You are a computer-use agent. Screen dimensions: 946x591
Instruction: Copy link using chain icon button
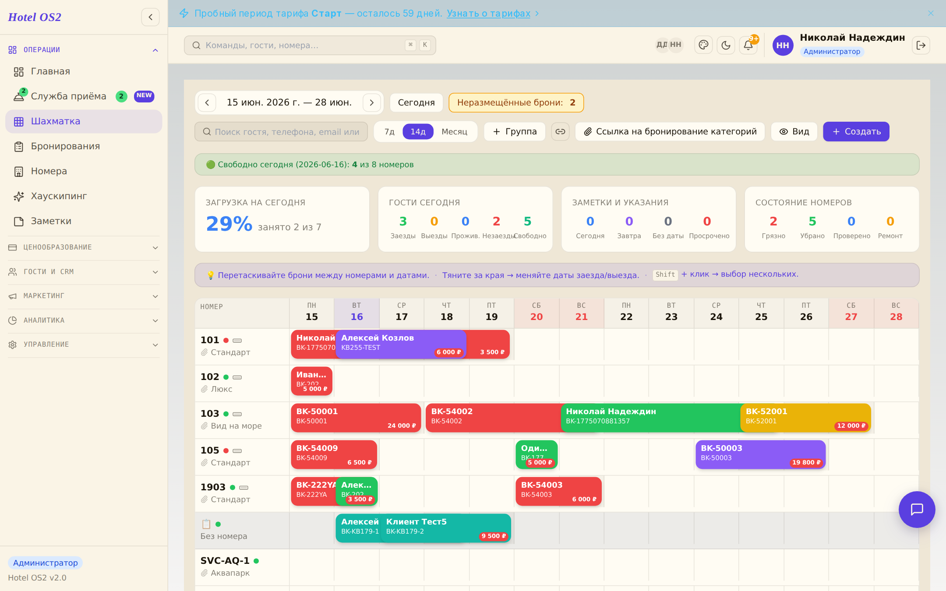560,131
